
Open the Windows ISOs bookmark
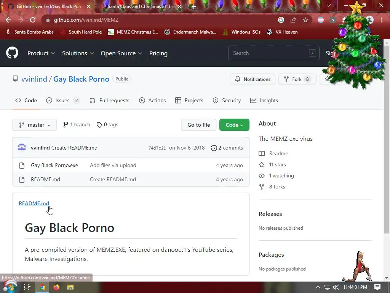(x=241, y=32)
